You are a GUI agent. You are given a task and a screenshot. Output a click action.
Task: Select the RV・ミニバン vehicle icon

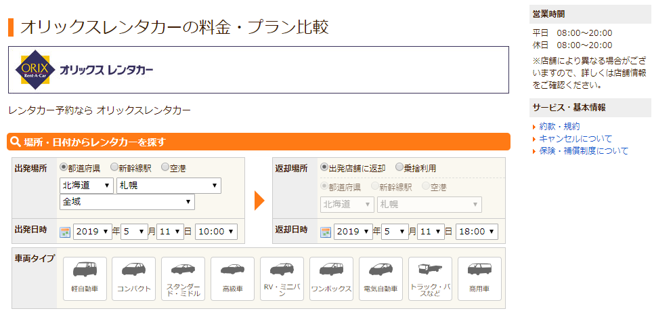[282, 278]
